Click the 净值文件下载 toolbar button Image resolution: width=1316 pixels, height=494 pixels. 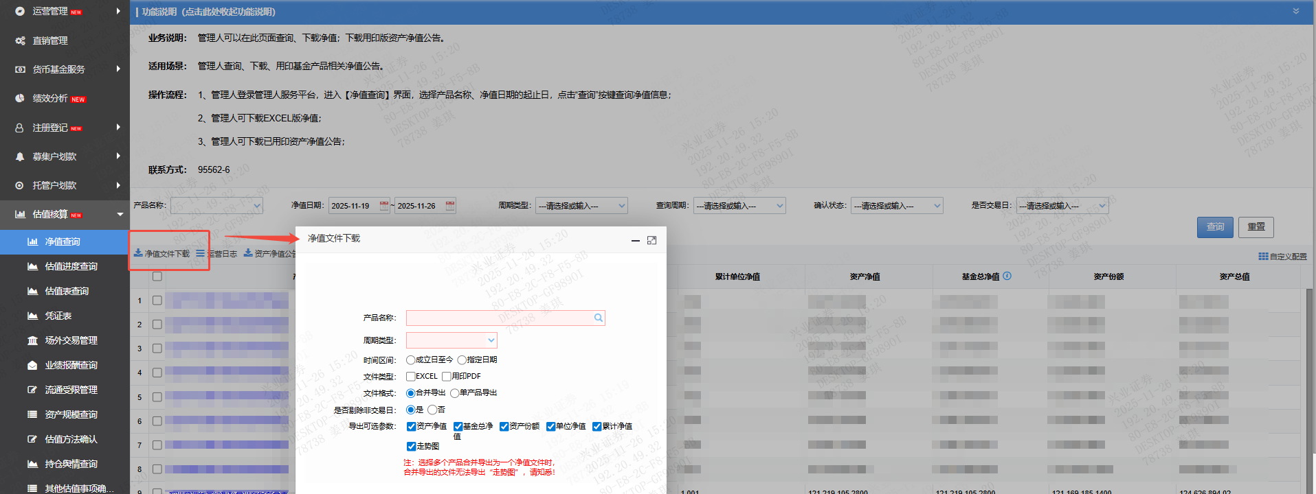161,253
